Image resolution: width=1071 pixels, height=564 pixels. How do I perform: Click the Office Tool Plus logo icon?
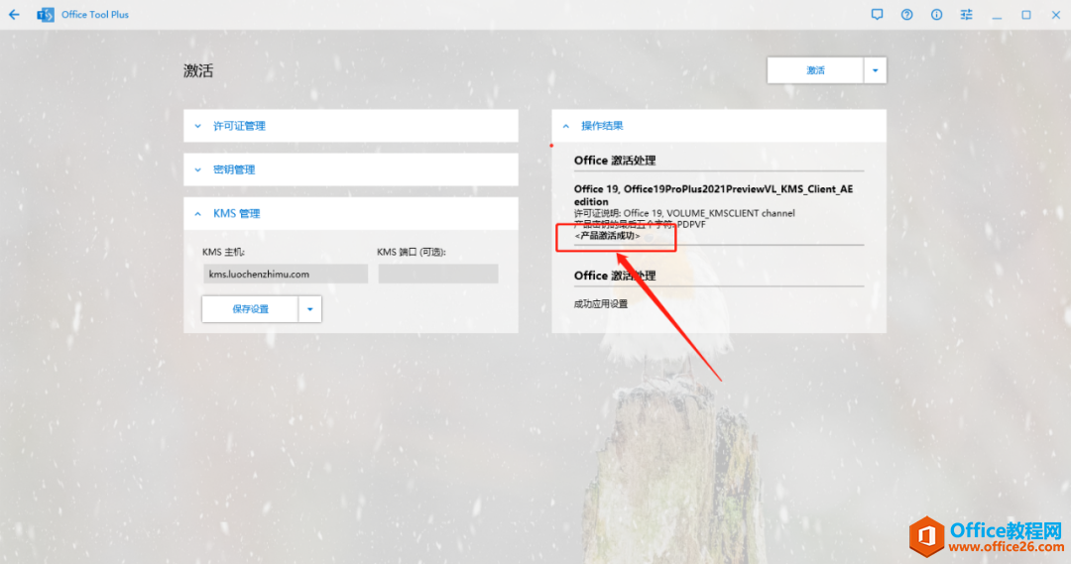[x=46, y=14]
